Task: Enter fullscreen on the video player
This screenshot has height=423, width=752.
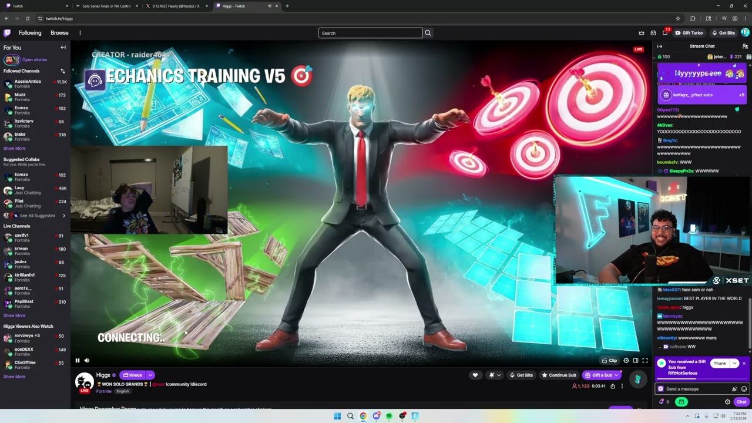Action: tap(645, 361)
